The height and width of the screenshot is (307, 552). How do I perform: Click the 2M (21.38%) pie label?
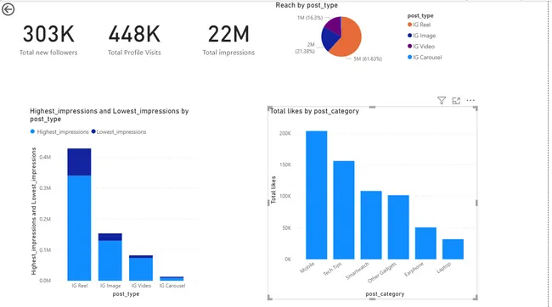coord(305,47)
